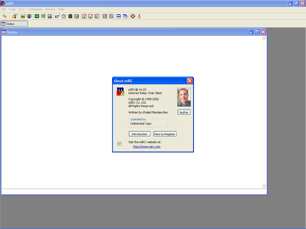Viewport: 306px width, 229px height.
Task: Click the 'Written by Khaled Mardam-Bey' text
Action: click(x=148, y=112)
